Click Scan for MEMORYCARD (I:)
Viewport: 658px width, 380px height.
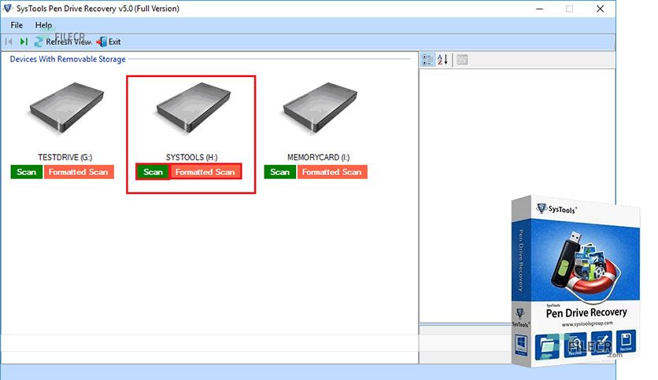[x=280, y=172]
